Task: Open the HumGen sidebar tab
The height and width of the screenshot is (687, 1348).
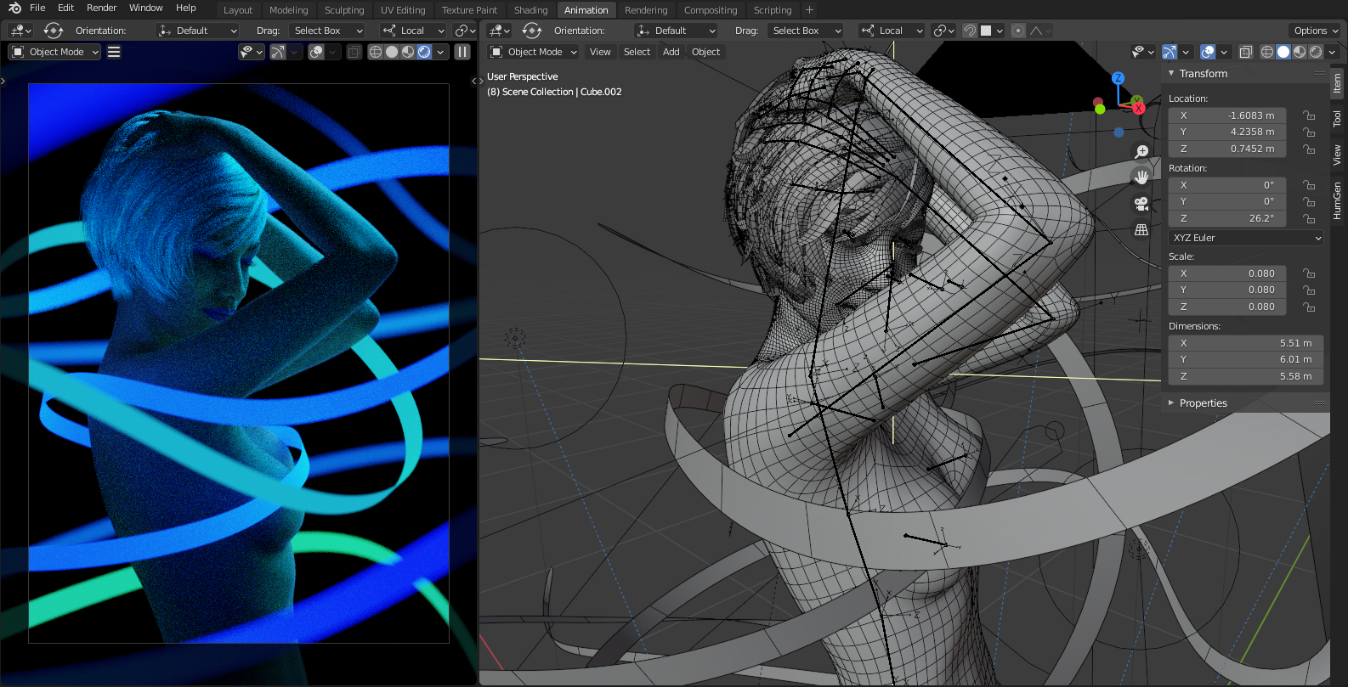Action: click(x=1338, y=200)
